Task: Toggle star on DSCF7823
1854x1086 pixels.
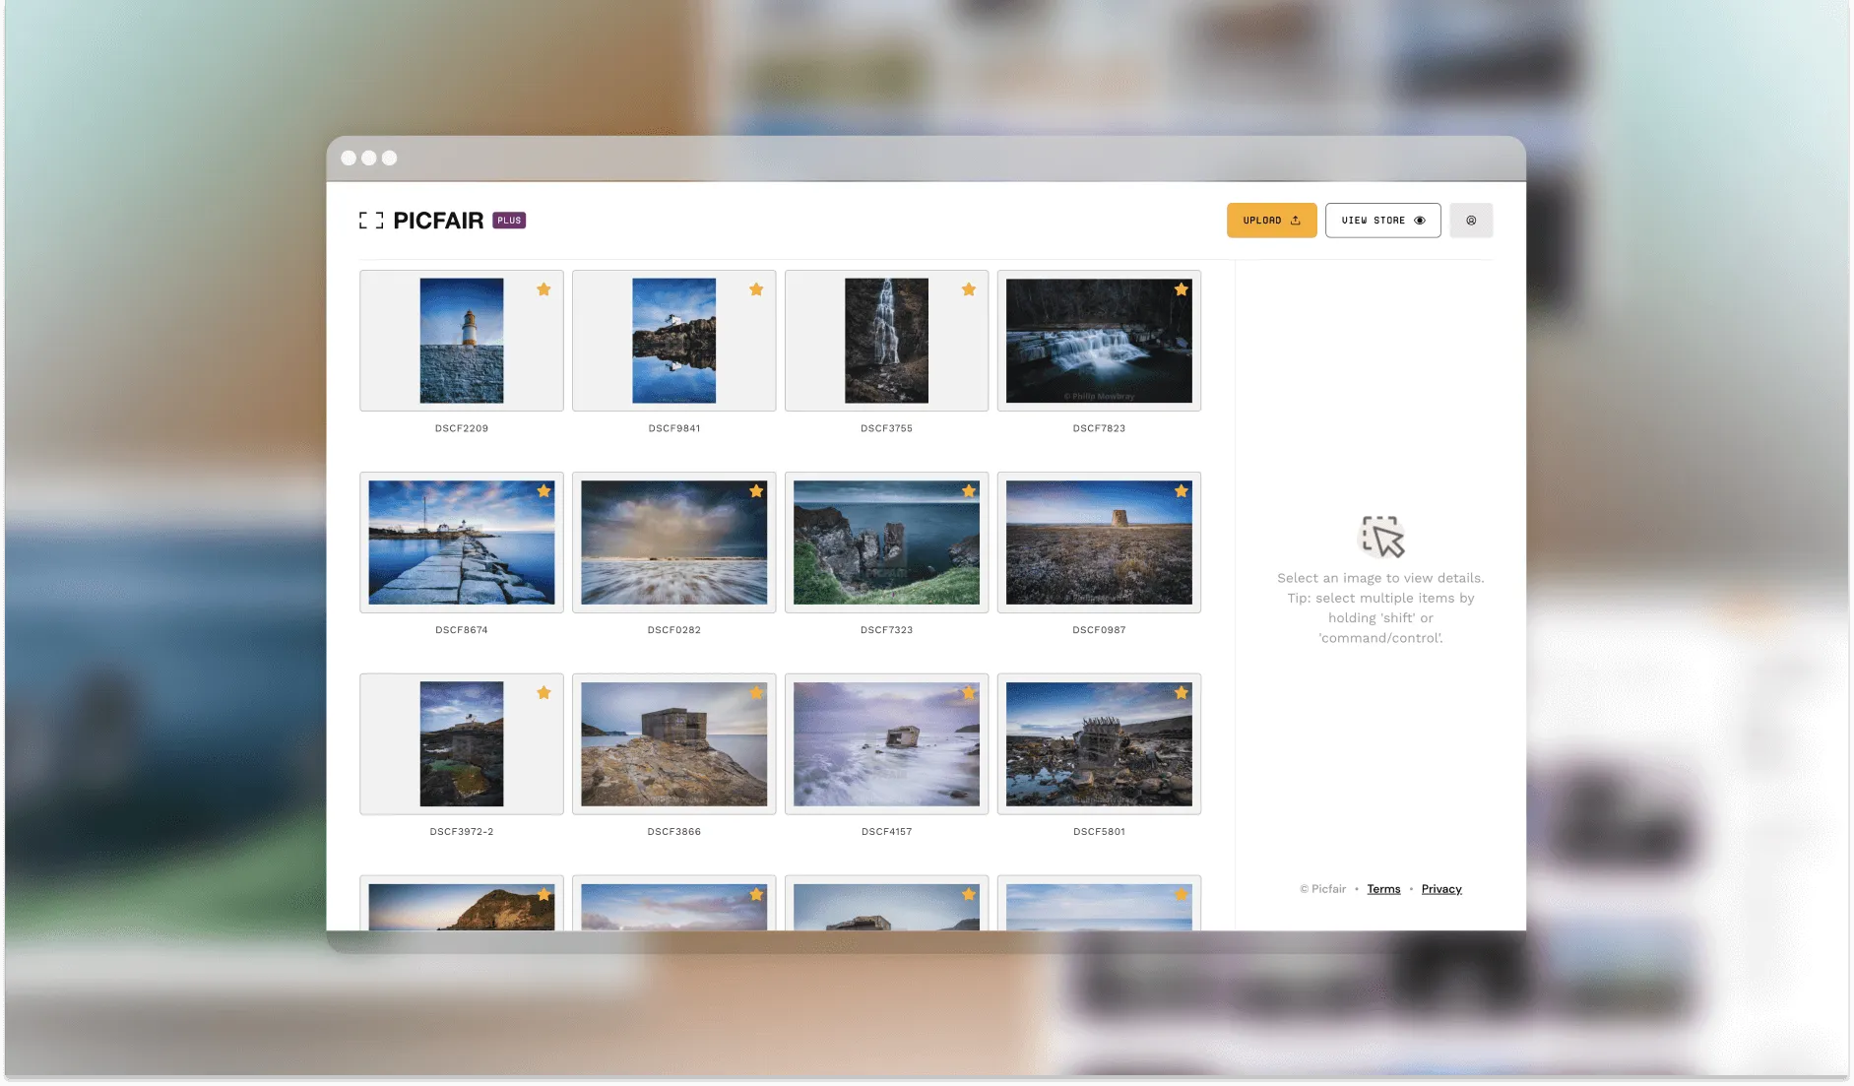Action: (x=1182, y=289)
